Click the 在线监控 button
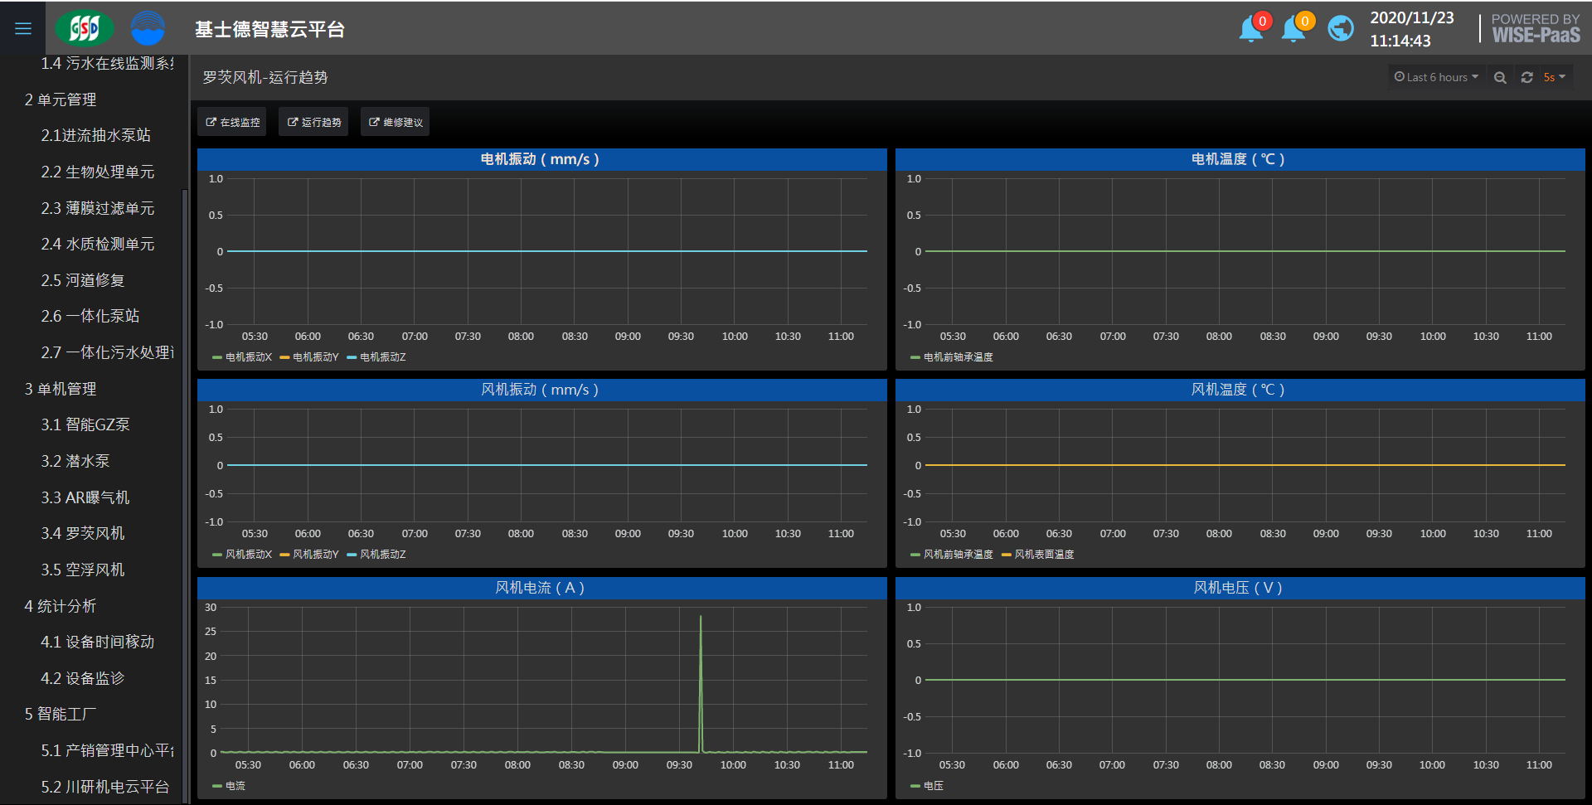This screenshot has height=805, width=1592. pyautogui.click(x=232, y=122)
